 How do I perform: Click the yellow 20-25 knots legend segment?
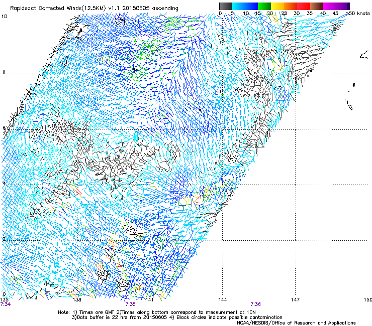[277, 6]
